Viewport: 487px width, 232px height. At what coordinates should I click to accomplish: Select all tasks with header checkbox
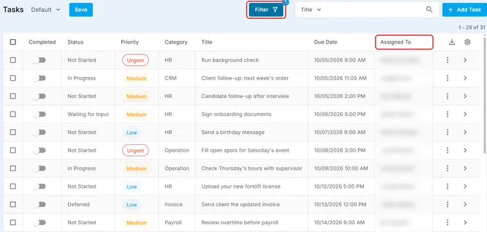[x=13, y=42]
